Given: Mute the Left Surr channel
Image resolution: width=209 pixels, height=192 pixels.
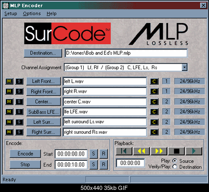Looking at the screenshot, I should point(9,122).
